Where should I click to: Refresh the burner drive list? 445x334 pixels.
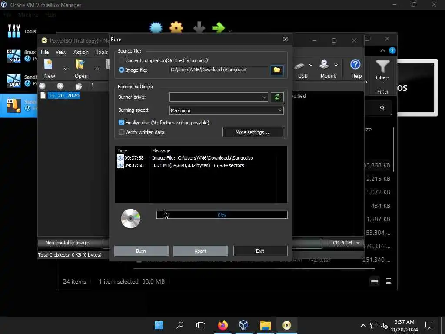277,97
